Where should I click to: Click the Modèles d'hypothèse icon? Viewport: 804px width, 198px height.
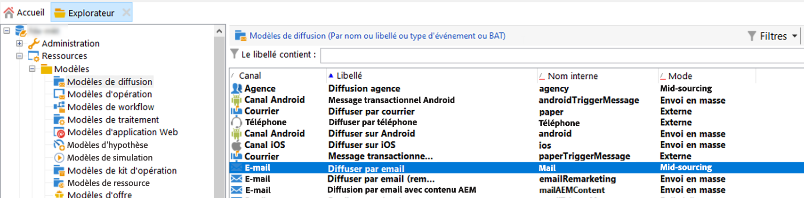point(59,145)
